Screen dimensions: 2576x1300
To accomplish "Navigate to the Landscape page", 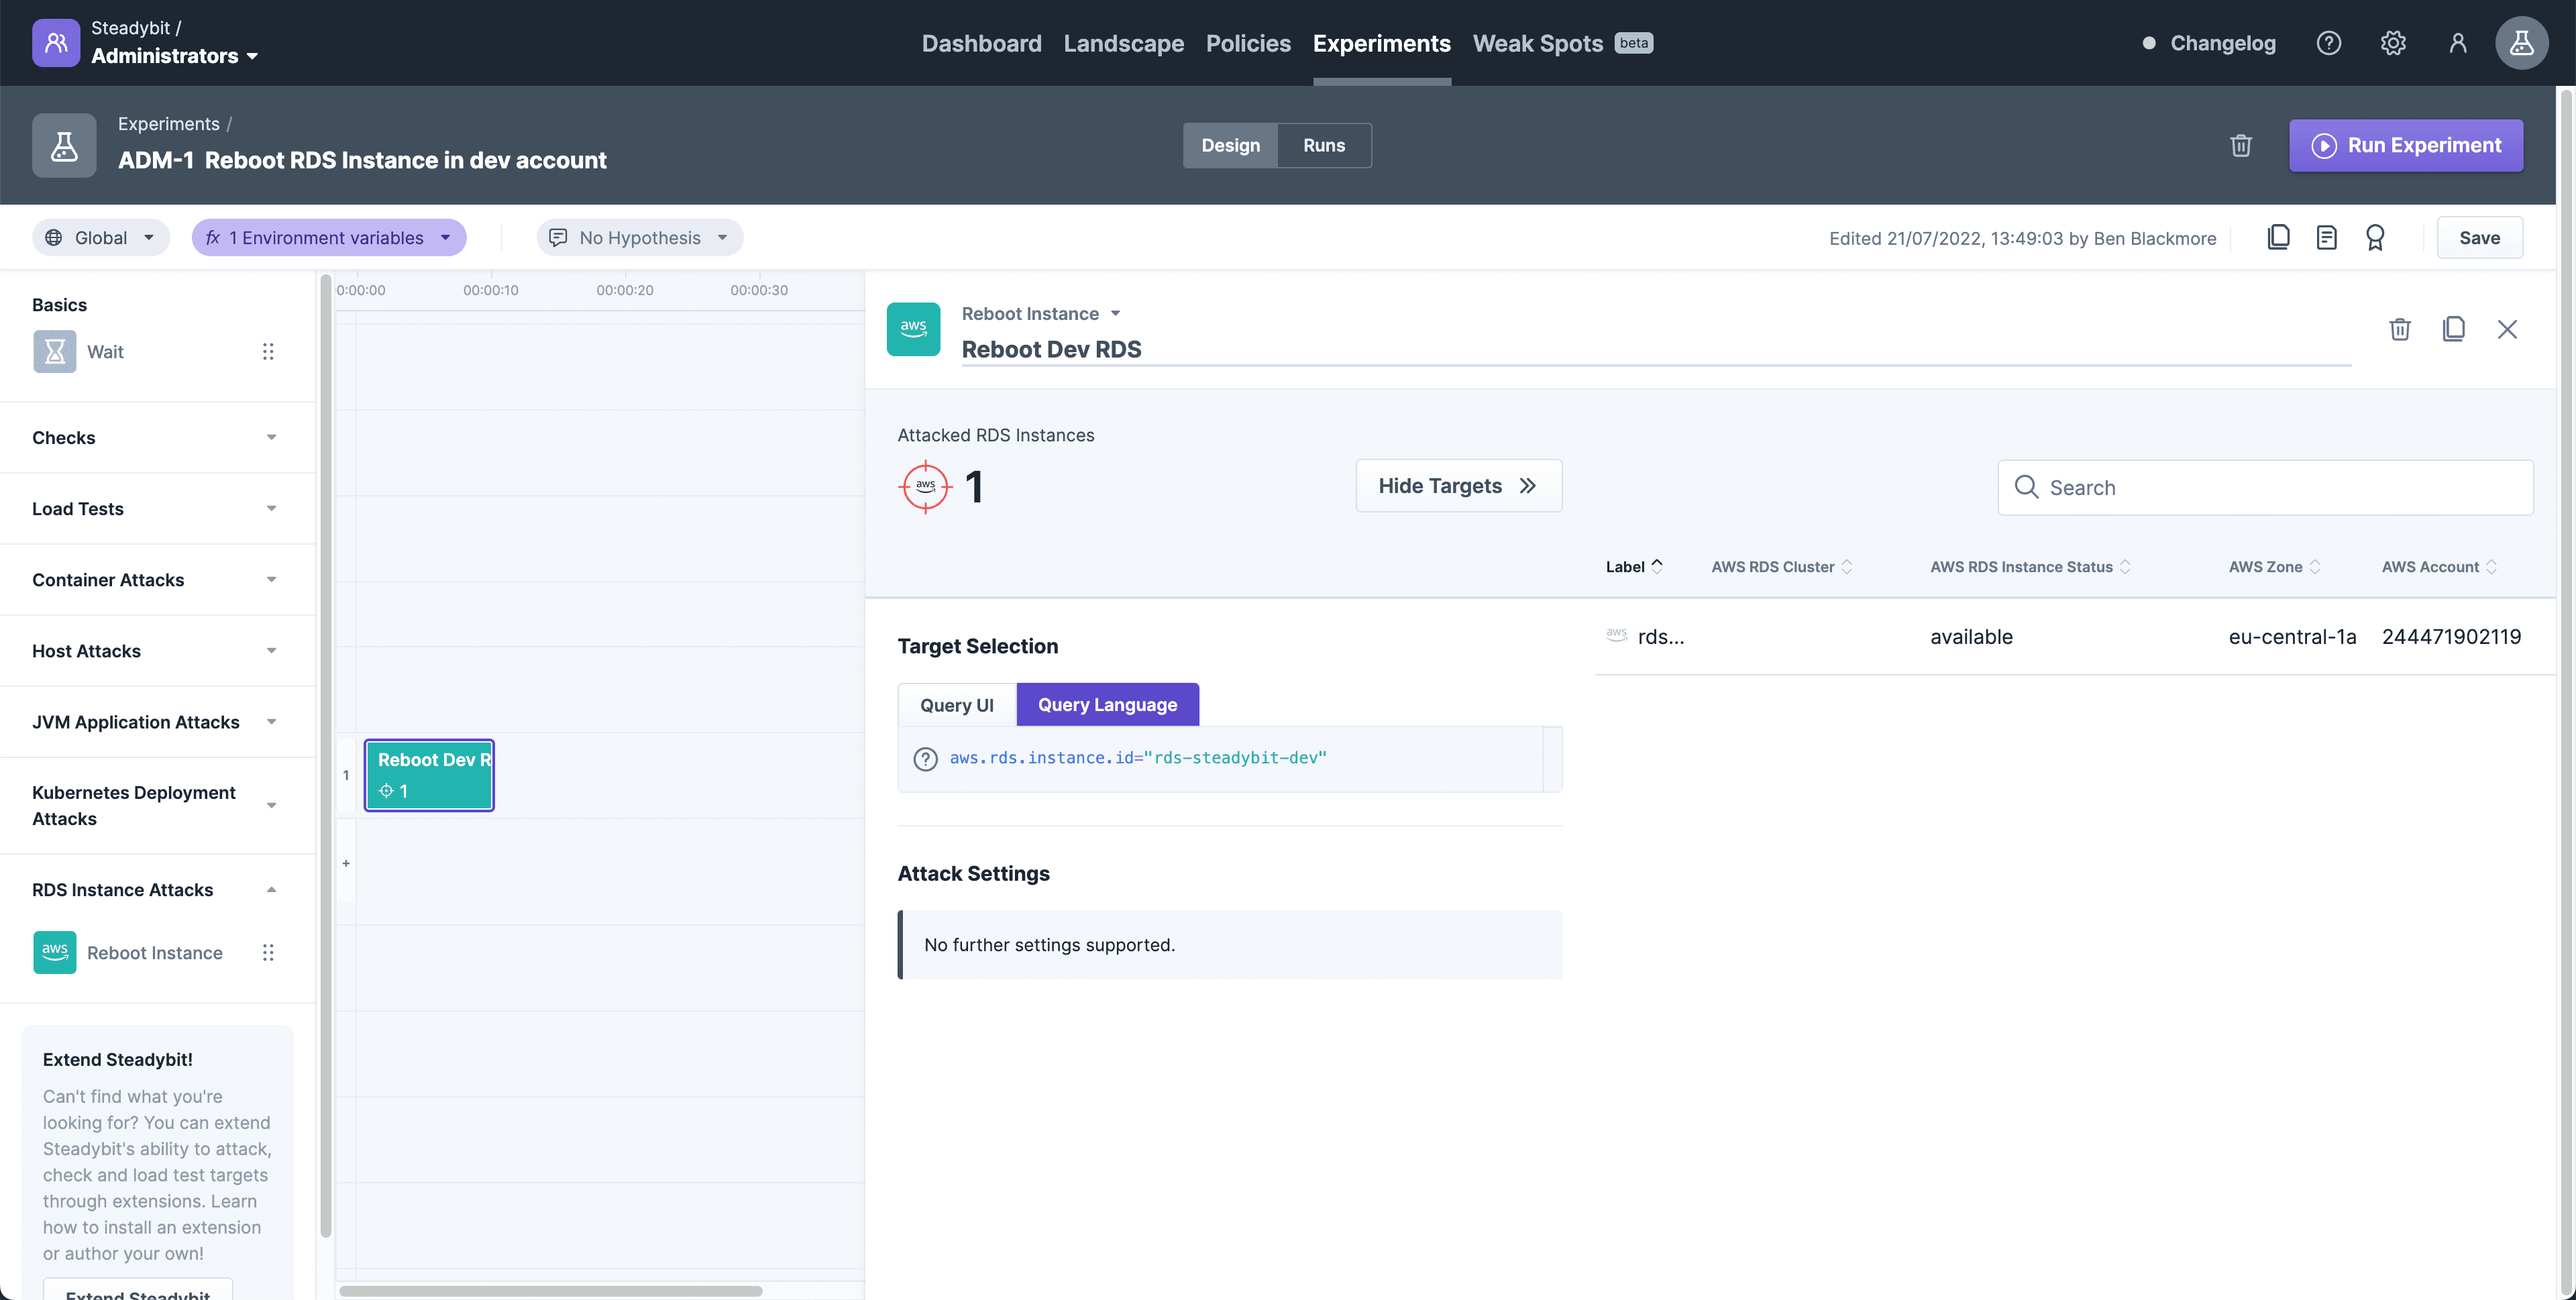I will pyautogui.click(x=1123, y=43).
